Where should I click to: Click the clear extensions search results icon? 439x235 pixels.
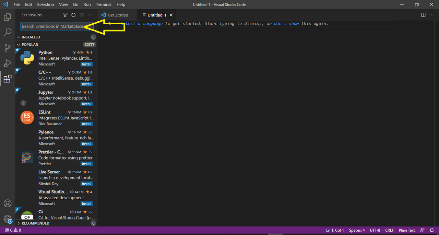82,15
